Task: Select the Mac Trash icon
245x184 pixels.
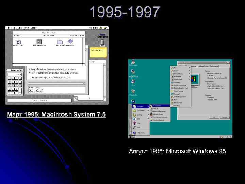Action: point(102,43)
